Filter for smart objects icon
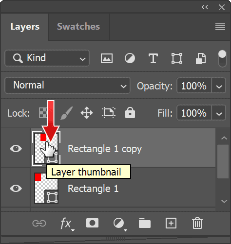Viewport: 231px width, 244px height. 201,58
